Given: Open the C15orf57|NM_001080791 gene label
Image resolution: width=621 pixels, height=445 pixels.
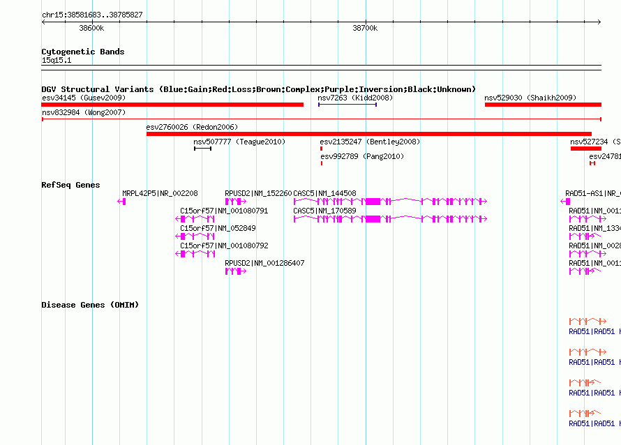Looking at the screenshot, I should [224, 211].
